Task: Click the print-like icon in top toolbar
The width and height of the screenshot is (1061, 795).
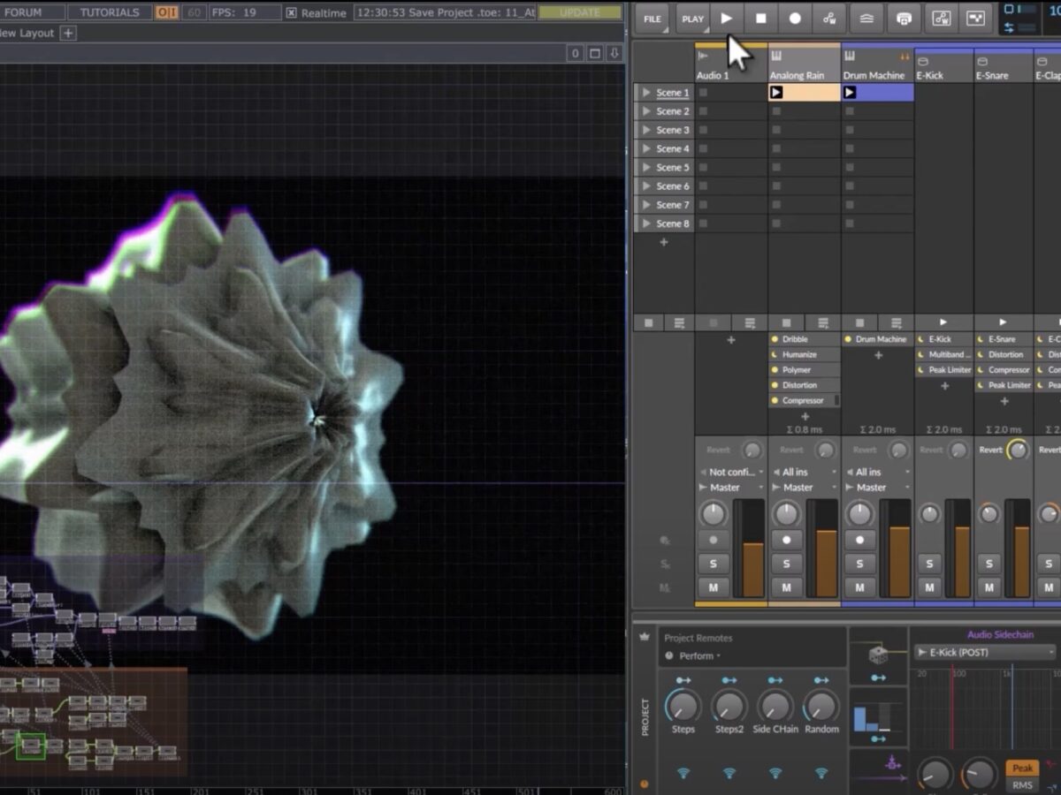Action: pos(904,19)
